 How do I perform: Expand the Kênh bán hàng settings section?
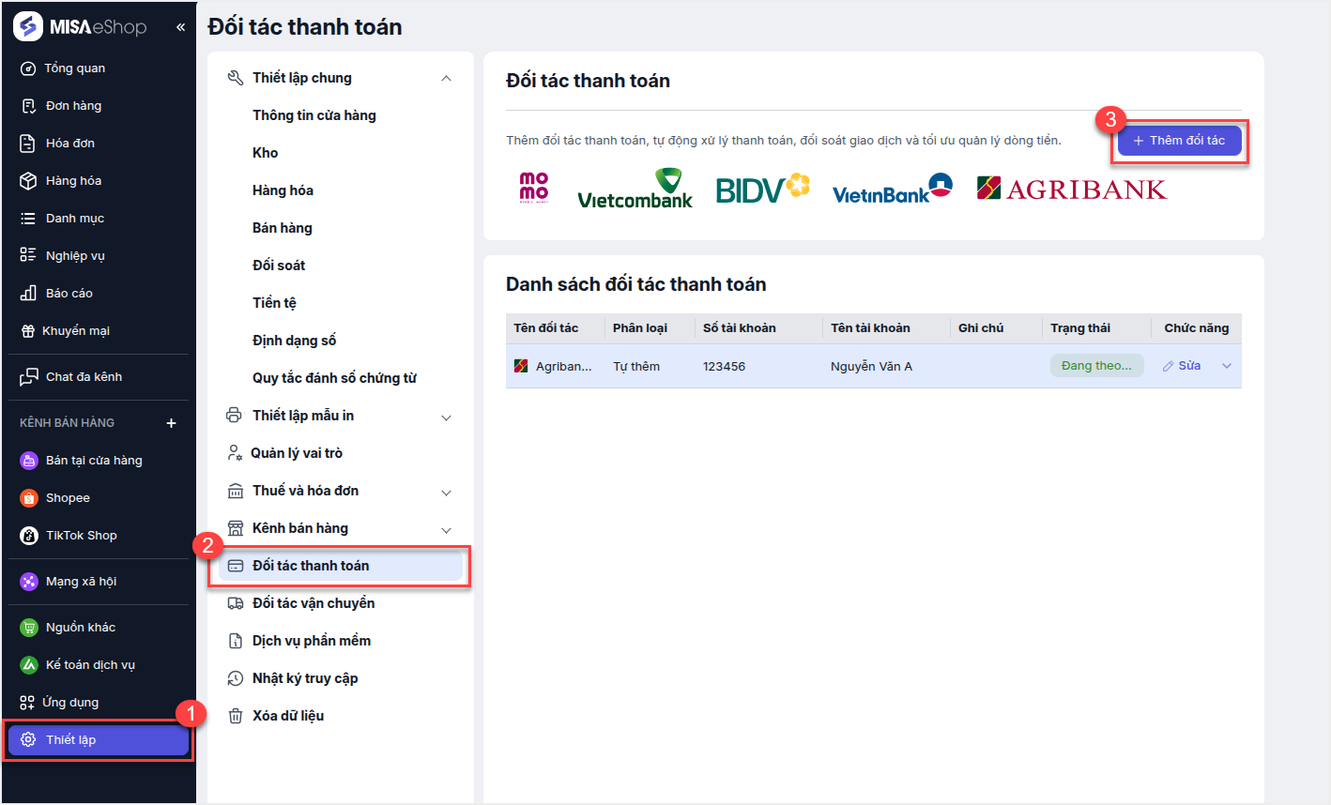pyautogui.click(x=446, y=530)
